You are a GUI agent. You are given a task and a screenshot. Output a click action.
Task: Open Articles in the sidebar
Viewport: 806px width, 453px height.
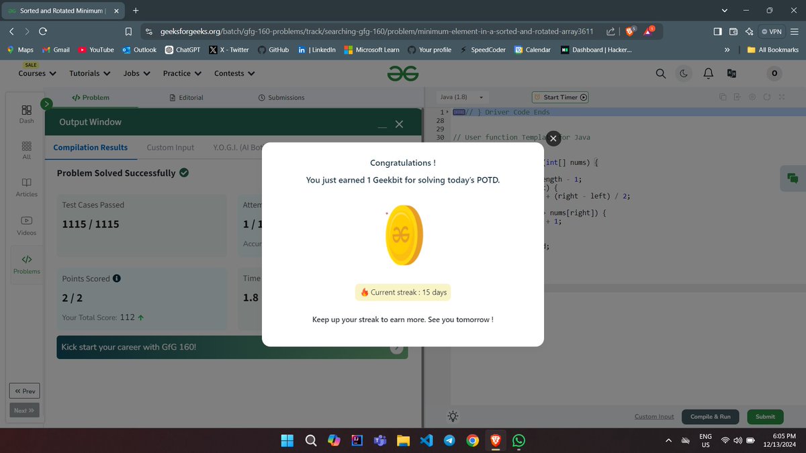click(26, 187)
